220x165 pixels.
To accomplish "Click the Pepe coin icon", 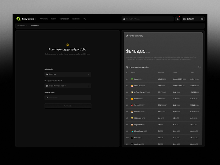I will click(132, 79).
